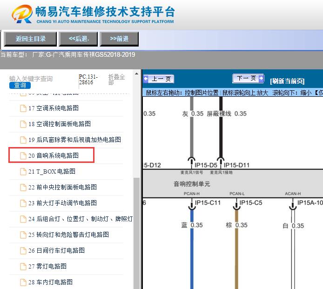Focus the 输入关键字查询 search field
This screenshot has width=323, height=289.
pos(31,79)
